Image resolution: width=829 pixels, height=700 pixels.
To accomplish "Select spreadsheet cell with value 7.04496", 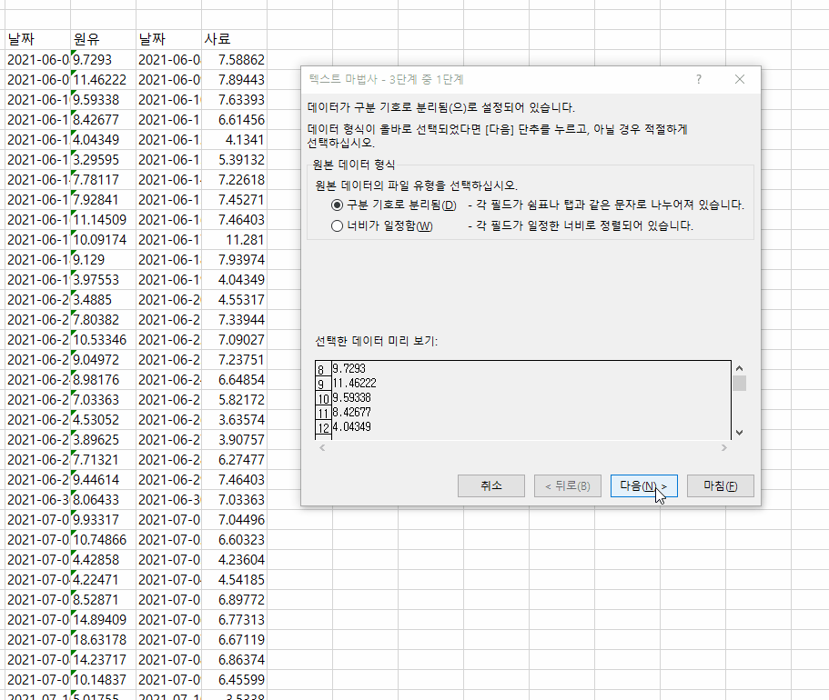I will pos(234,520).
